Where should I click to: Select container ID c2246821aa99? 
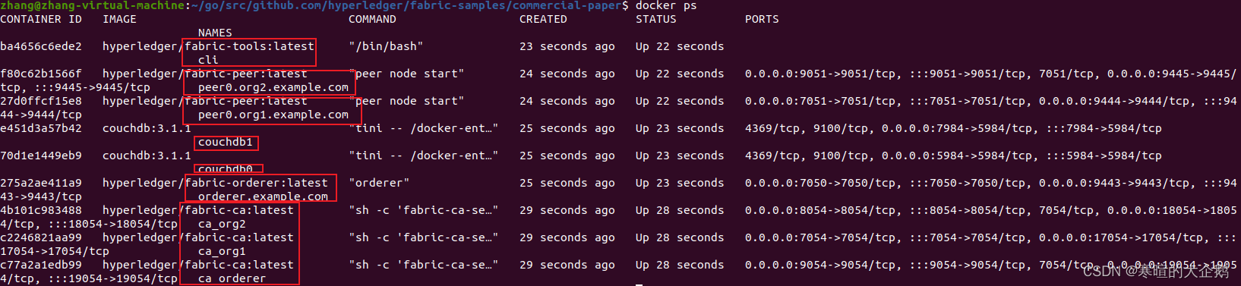41,237
